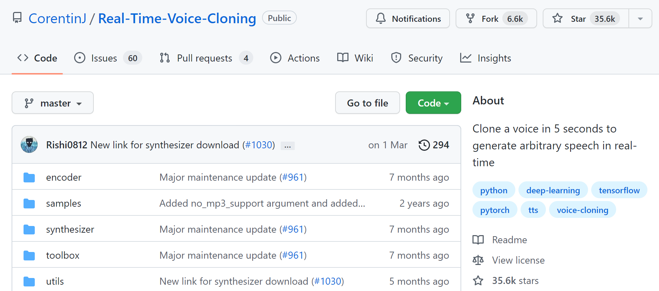659x291 pixels.
Task: Expand the green Code dropdown button
Action: (x=433, y=103)
